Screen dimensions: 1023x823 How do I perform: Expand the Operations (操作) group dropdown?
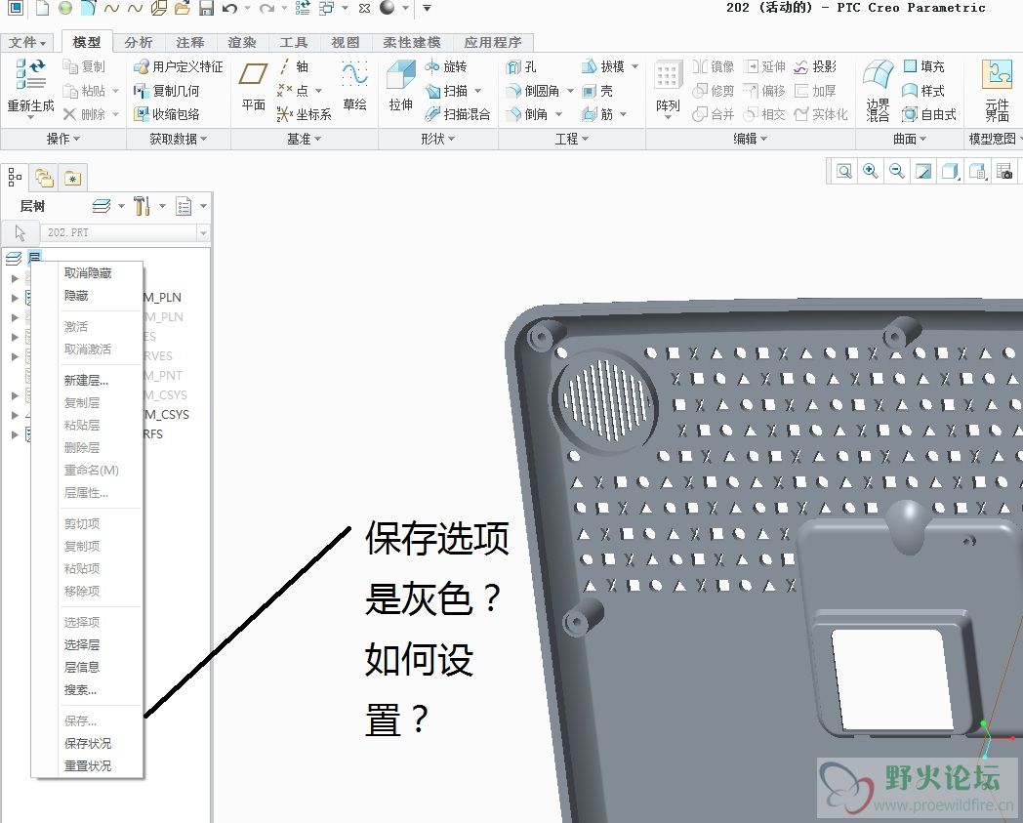tap(63, 139)
